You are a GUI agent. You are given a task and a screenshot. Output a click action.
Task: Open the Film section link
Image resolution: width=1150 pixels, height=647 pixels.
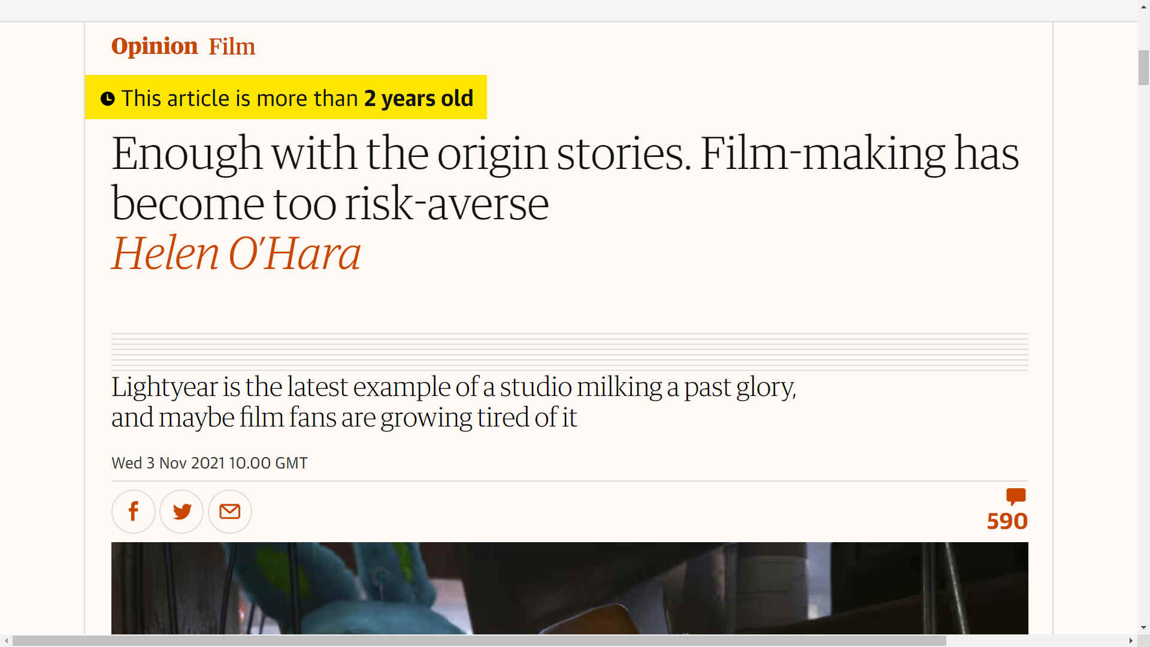point(232,47)
